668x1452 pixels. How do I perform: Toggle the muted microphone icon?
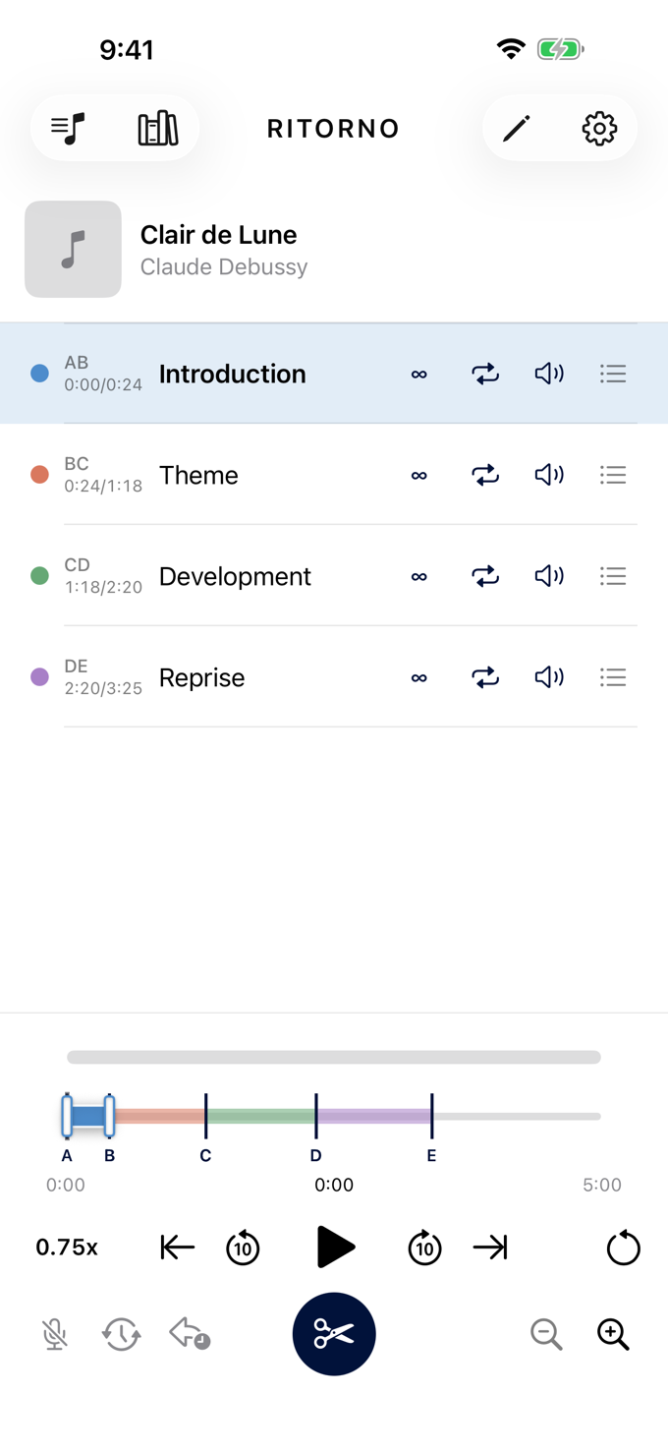(55, 1334)
